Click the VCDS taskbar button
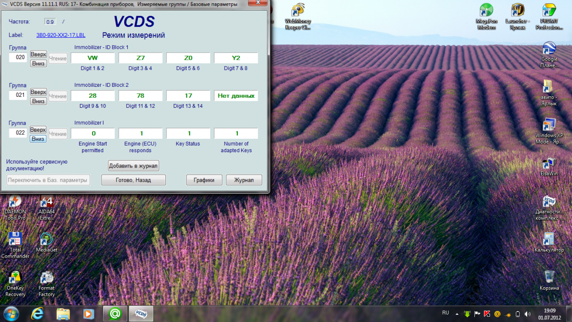The width and height of the screenshot is (572, 322). [141, 313]
